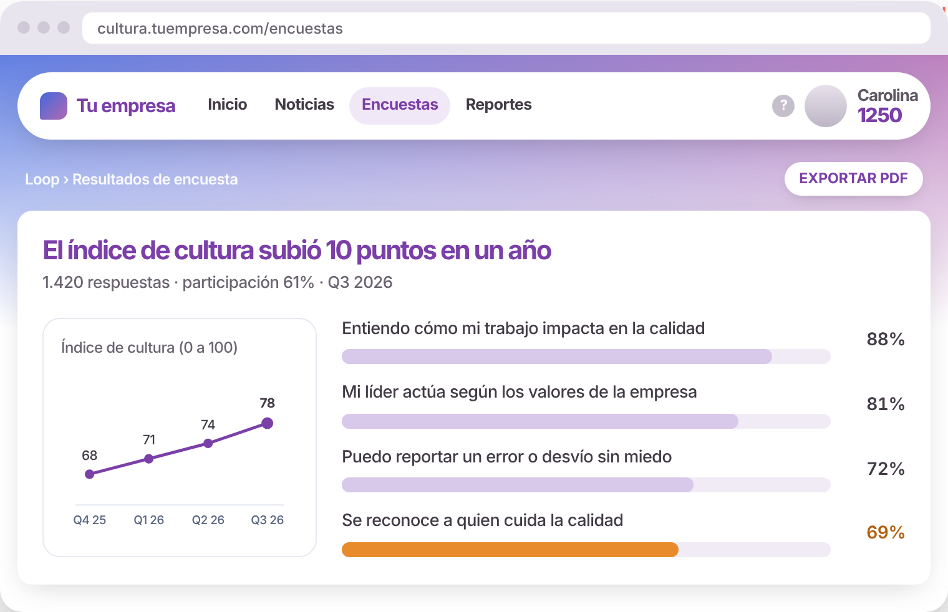The image size is (948, 612).
Task: Click the 88% calidad impact progress bar
Action: coord(586,356)
